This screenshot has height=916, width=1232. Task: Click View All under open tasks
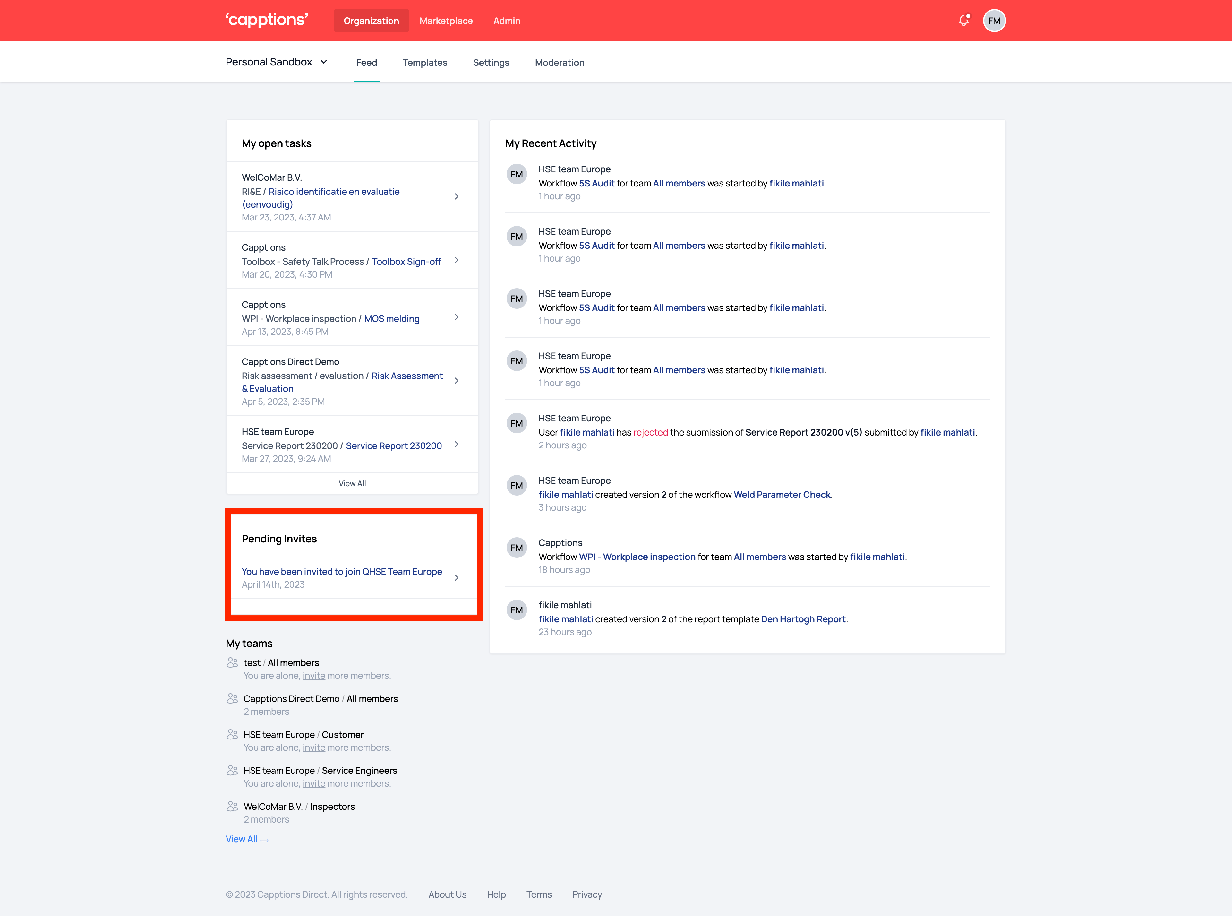point(352,483)
